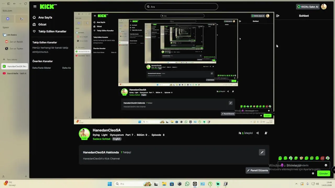
Task: Open the Notion pinned essential tab
Action: click(22, 19)
